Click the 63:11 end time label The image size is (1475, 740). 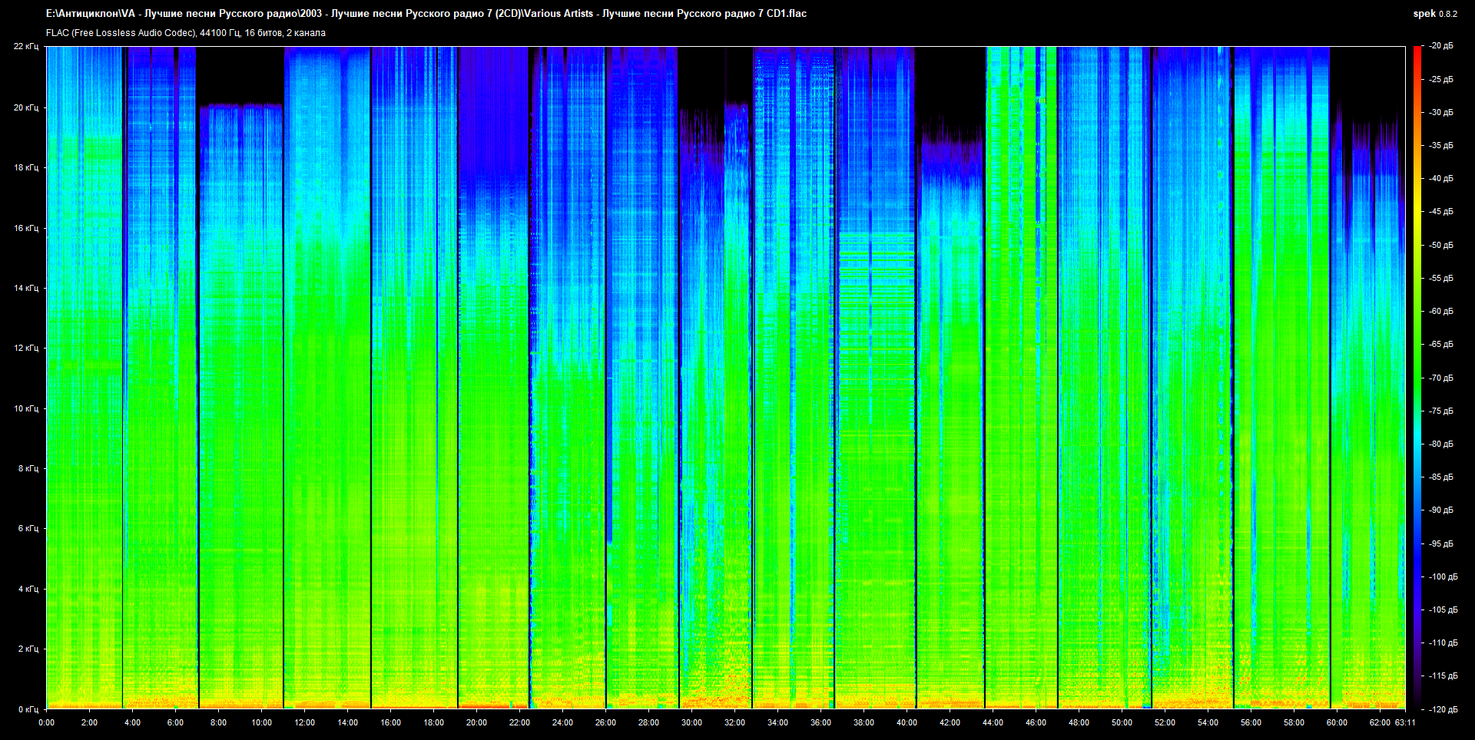(x=1405, y=722)
